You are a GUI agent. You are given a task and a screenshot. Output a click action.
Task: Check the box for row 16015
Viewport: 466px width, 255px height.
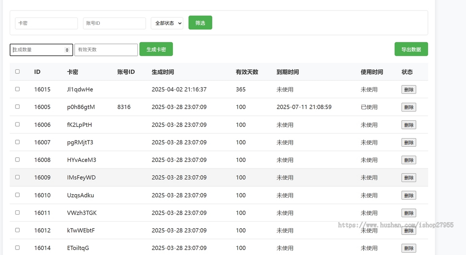click(17, 89)
